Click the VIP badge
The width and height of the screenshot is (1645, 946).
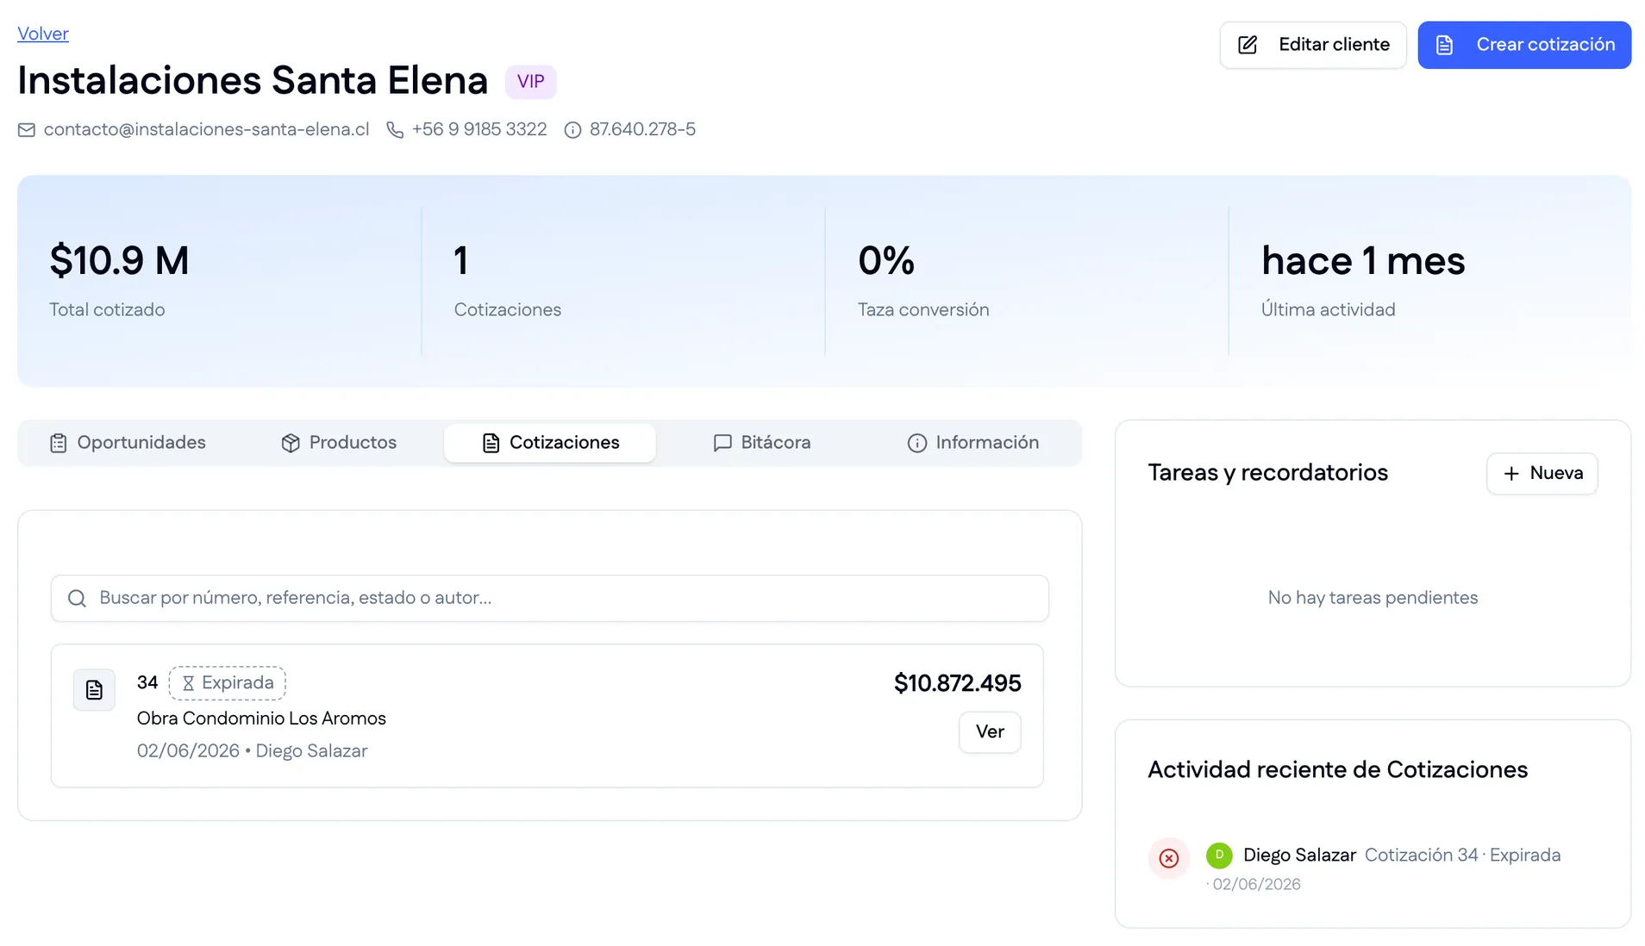(x=530, y=82)
